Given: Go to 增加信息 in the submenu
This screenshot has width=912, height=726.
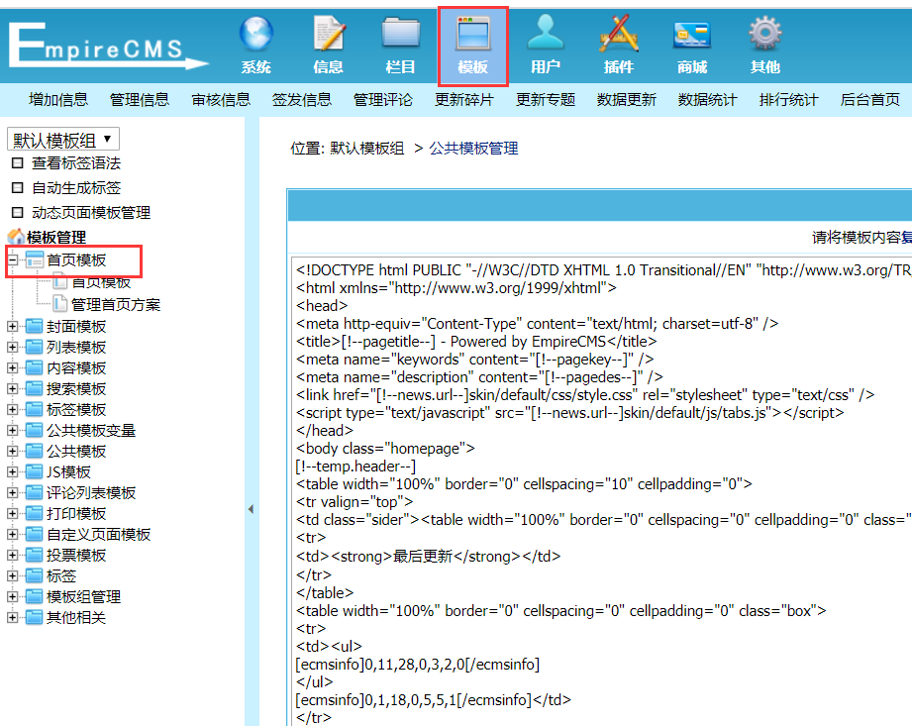Looking at the screenshot, I should [58, 99].
